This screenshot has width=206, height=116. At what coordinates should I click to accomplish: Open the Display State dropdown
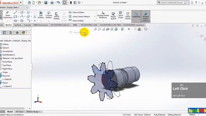click(x=27, y=8)
